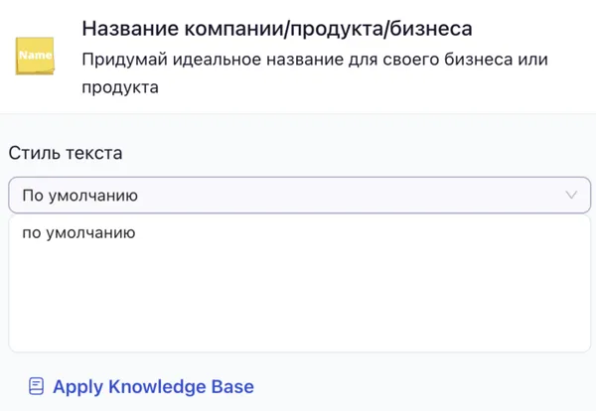Screen dimensions: 596x411
Task: Click the document icon beside Apply Knowledge Base
Action: (36, 386)
